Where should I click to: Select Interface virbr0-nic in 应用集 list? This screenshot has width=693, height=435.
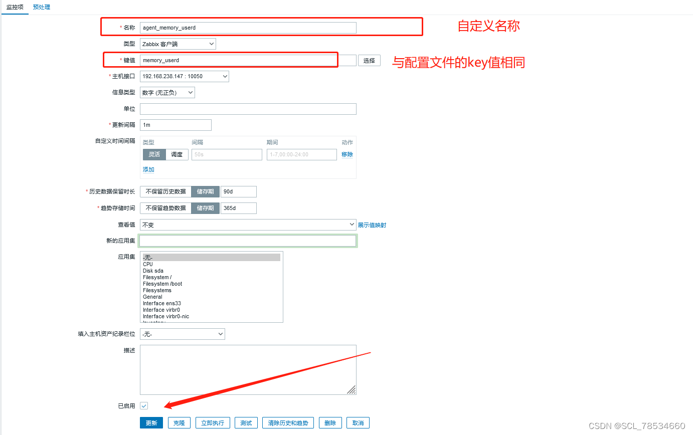click(x=211, y=316)
